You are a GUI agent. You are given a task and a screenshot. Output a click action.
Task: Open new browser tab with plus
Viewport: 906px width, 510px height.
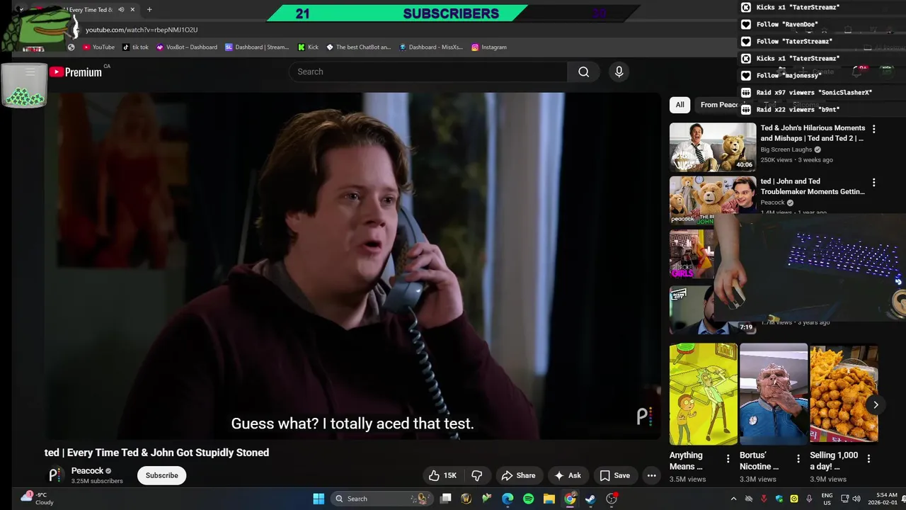149,10
